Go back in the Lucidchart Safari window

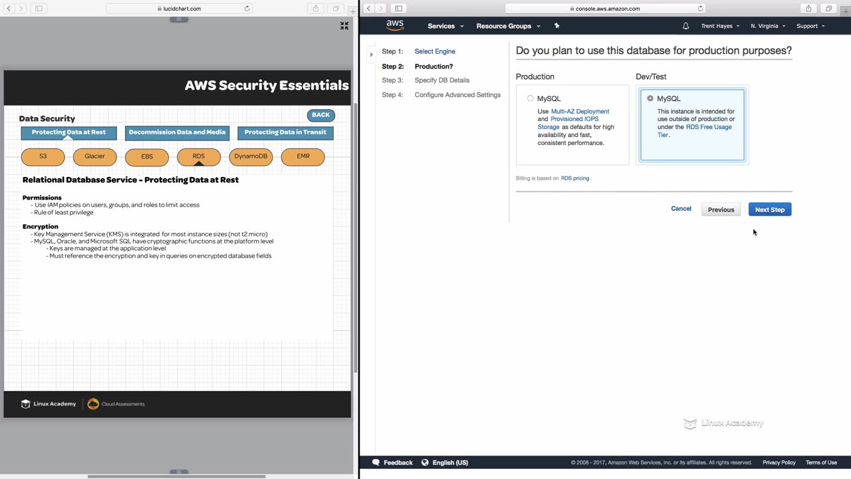(x=9, y=9)
